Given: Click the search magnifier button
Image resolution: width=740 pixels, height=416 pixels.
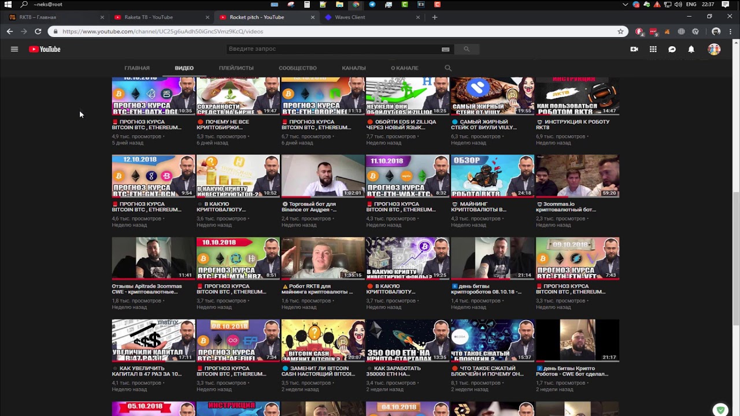Looking at the screenshot, I should click(467, 49).
